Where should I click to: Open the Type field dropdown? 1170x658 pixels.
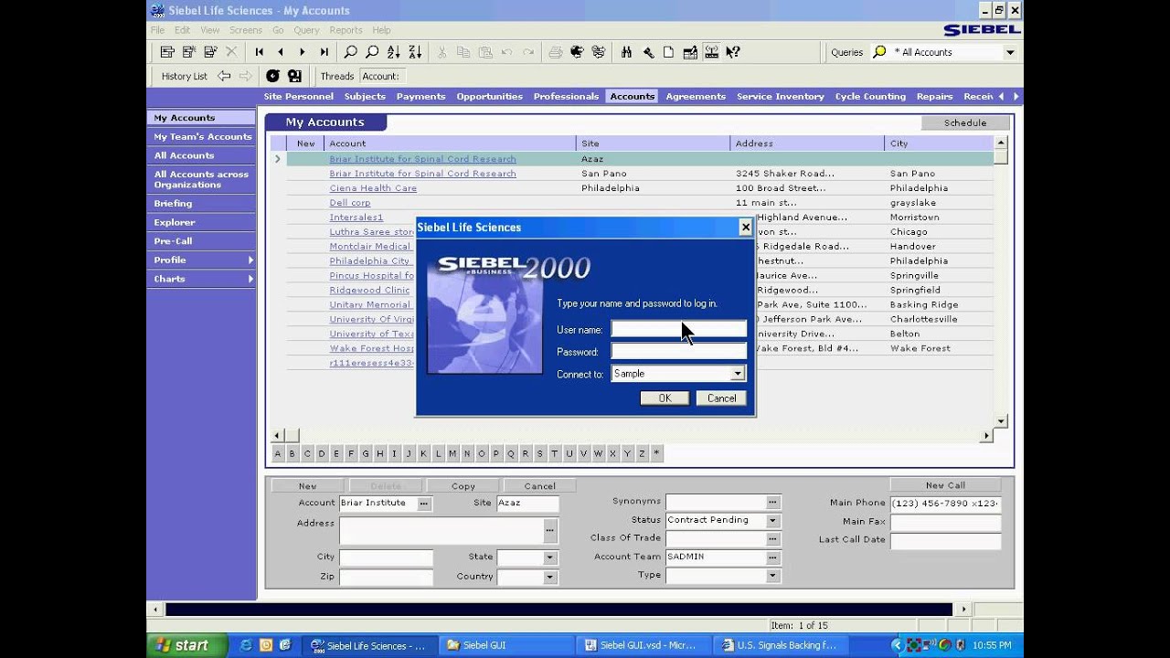(x=772, y=576)
